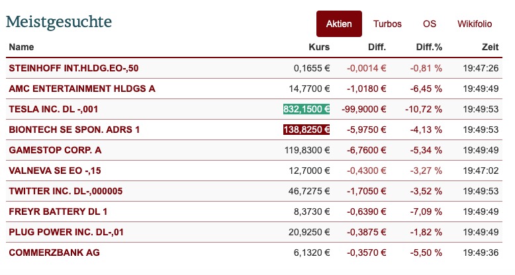Viewport: 515px width, 275px height.
Task: Open BIONTECH SE SPON. ADRS 1 link
Action: 74,130
